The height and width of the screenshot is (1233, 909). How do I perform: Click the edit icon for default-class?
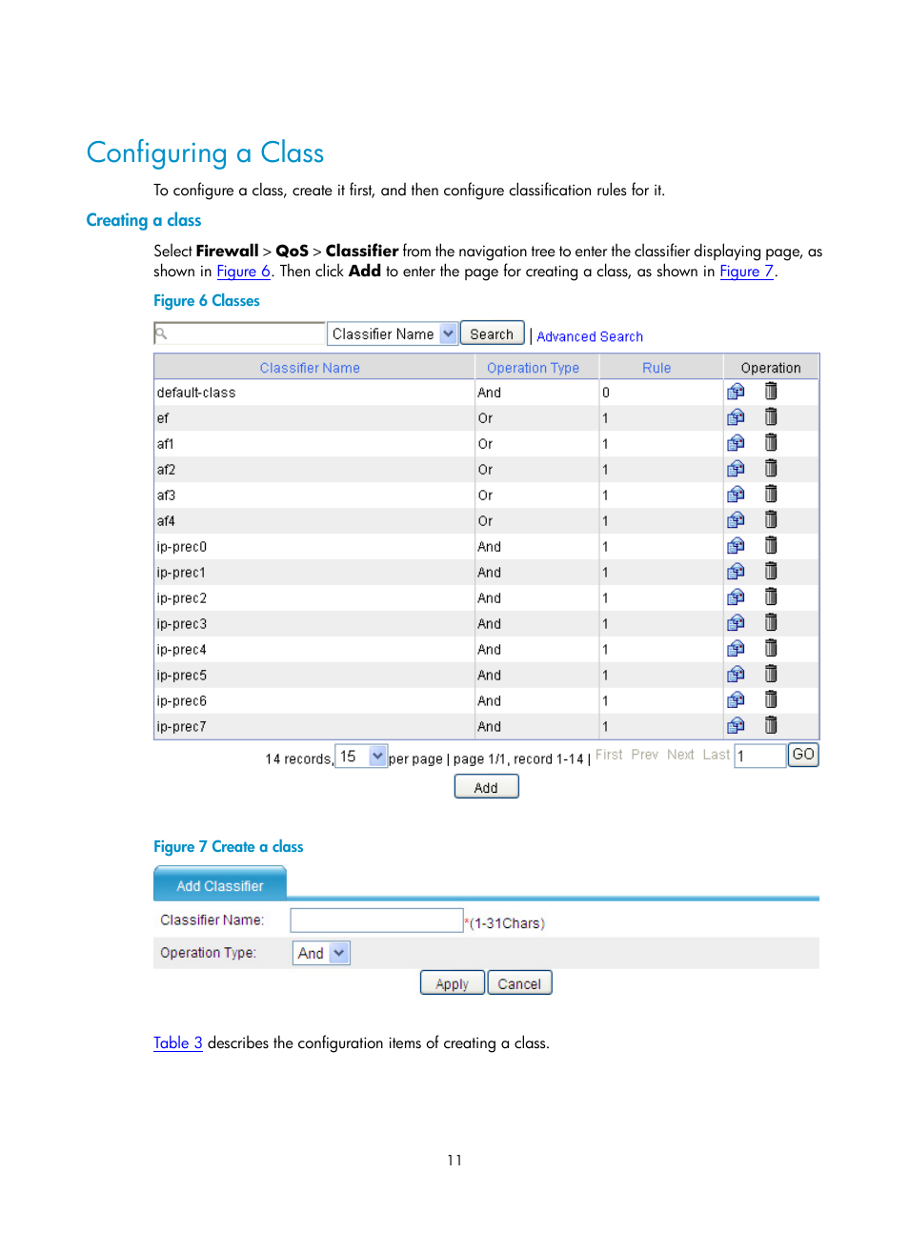tap(736, 392)
